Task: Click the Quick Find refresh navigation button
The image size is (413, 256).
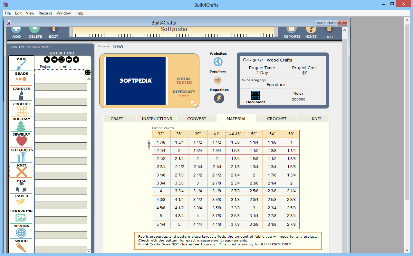Action: click(62, 60)
